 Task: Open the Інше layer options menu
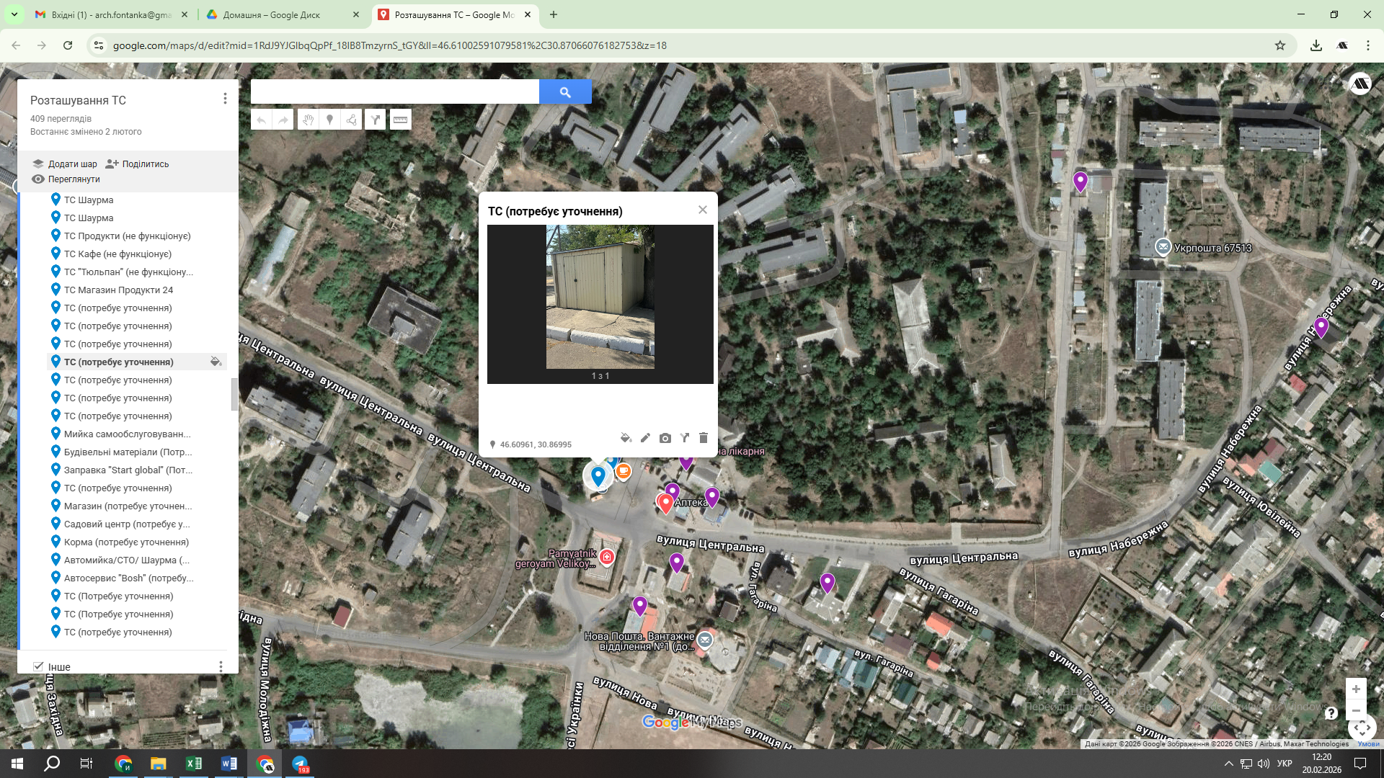pos(221,666)
